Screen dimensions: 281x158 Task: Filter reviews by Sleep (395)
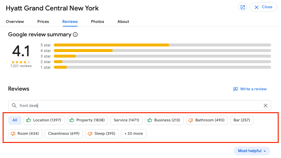102,134
